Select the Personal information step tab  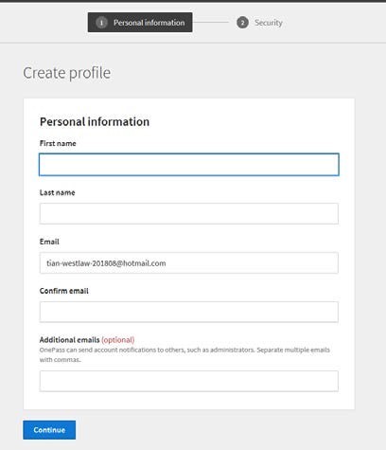pyautogui.click(x=140, y=23)
